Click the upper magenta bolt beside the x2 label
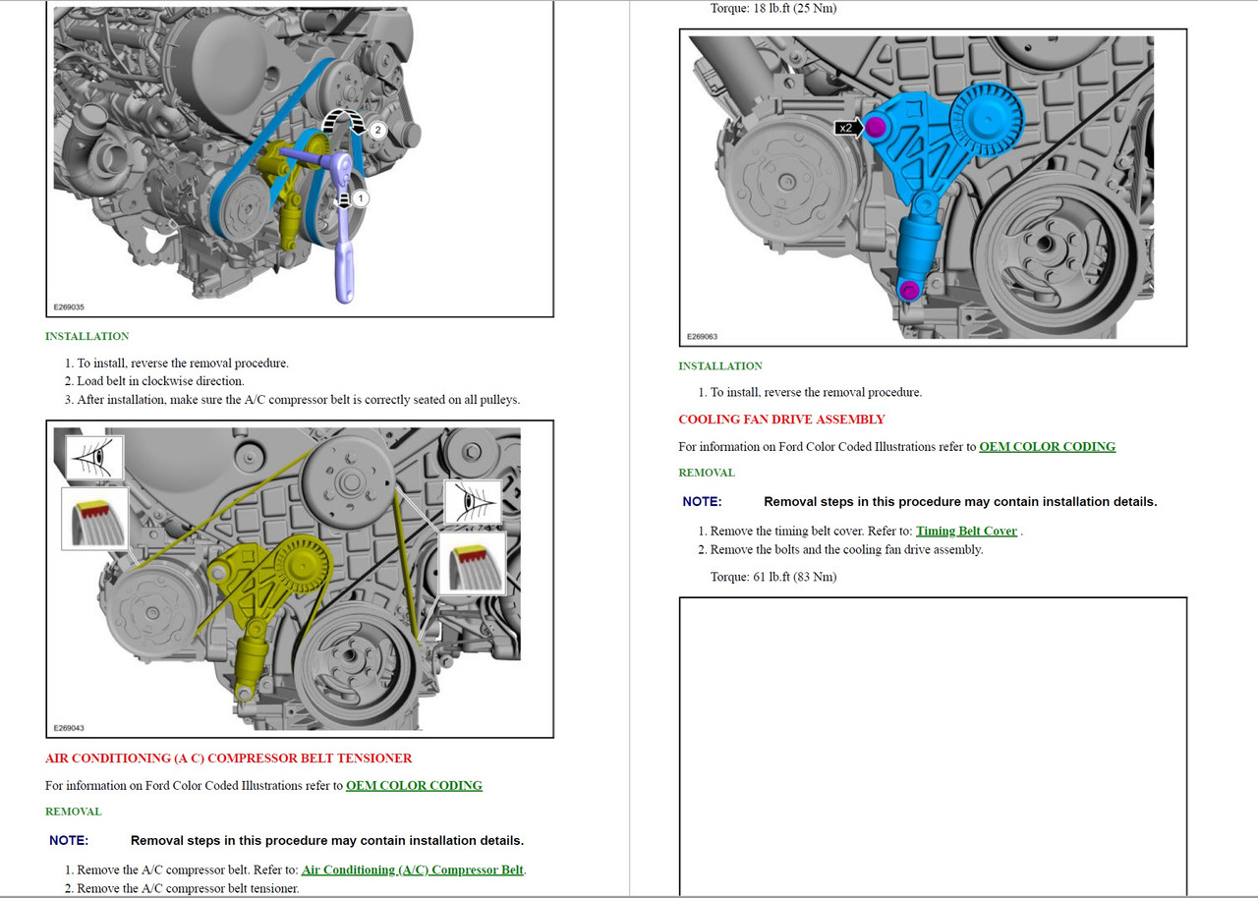Image resolution: width=1258 pixels, height=898 pixels. (x=876, y=127)
